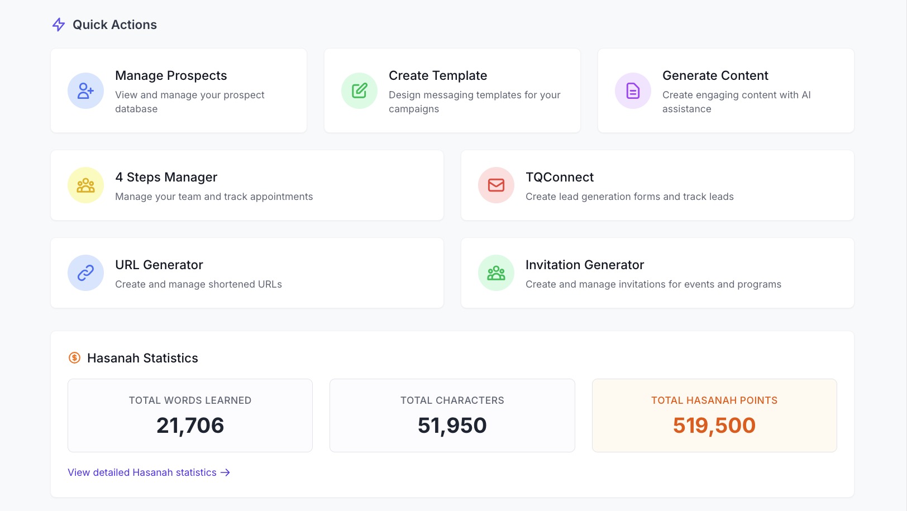The image size is (907, 511).
Task: Click the Invitation Generator group icon
Action: point(496,273)
